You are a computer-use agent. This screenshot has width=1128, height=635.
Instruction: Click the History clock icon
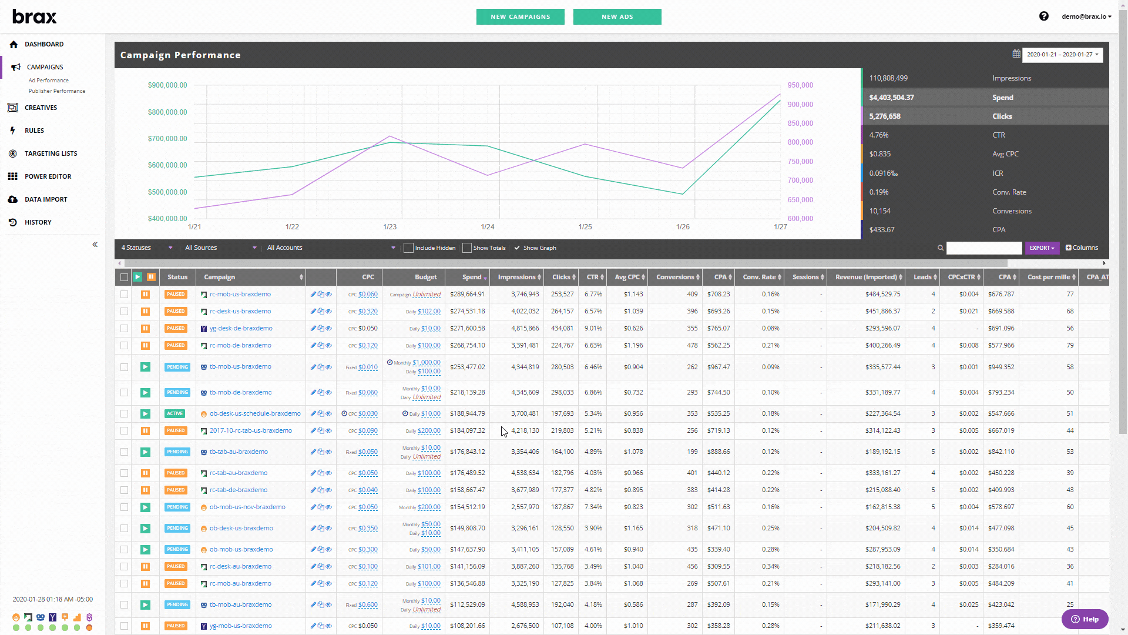12,222
